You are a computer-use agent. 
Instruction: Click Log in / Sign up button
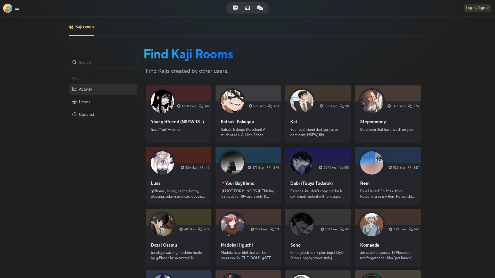point(478,8)
